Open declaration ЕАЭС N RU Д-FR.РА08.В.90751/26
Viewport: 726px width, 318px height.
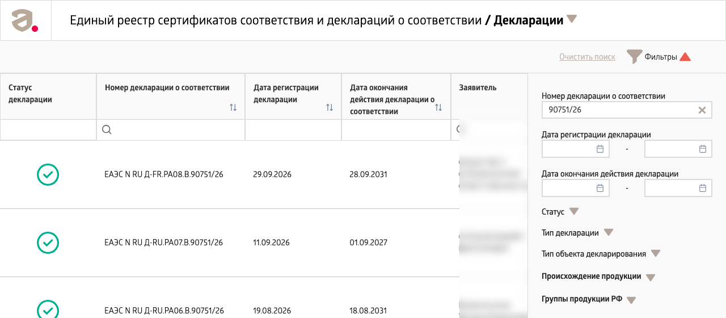[x=164, y=174]
